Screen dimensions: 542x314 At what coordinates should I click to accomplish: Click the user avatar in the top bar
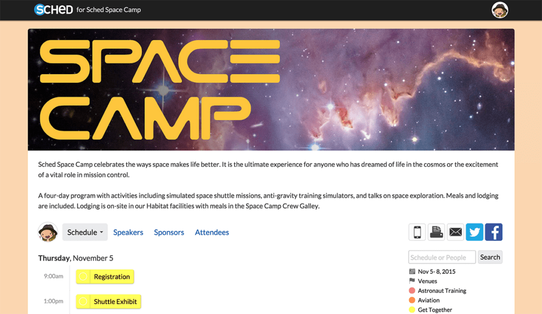pyautogui.click(x=500, y=10)
